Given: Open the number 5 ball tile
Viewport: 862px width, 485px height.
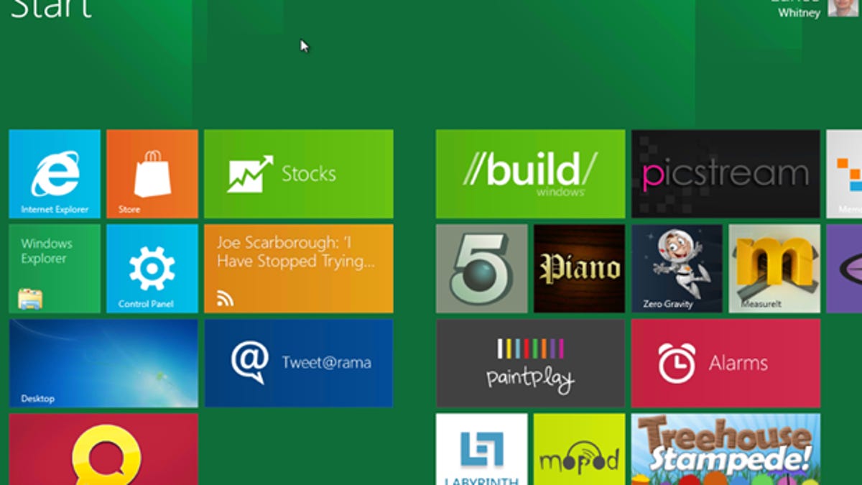Looking at the screenshot, I should (x=481, y=268).
